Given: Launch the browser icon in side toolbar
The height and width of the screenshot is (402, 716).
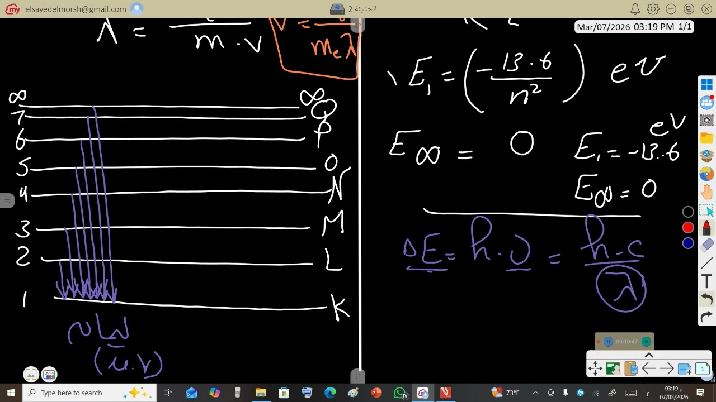Looking at the screenshot, I should click(x=706, y=174).
